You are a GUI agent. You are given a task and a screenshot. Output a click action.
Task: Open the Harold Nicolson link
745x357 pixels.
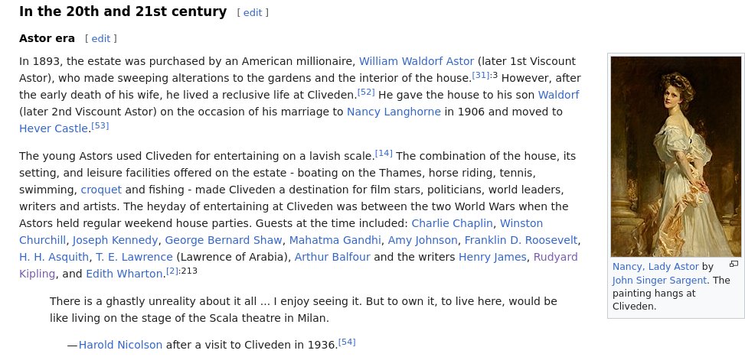coord(120,346)
